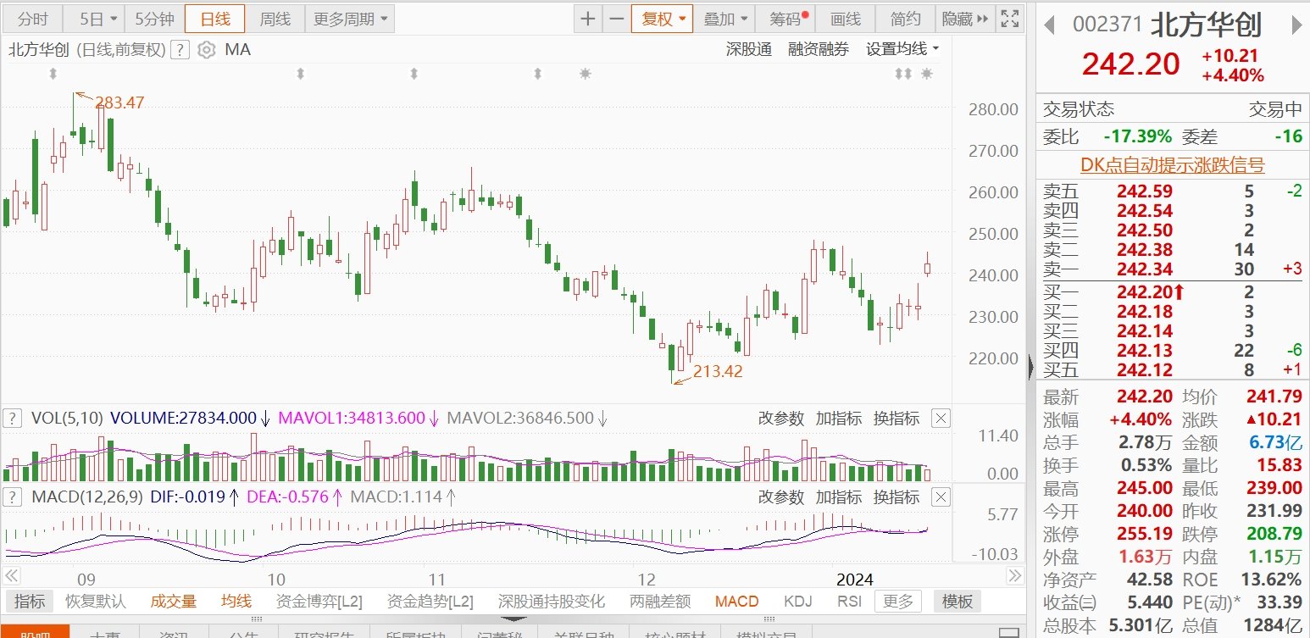Expand the 更多周期 dropdown
Screen dimensions: 1310x638
pyautogui.click(x=350, y=19)
